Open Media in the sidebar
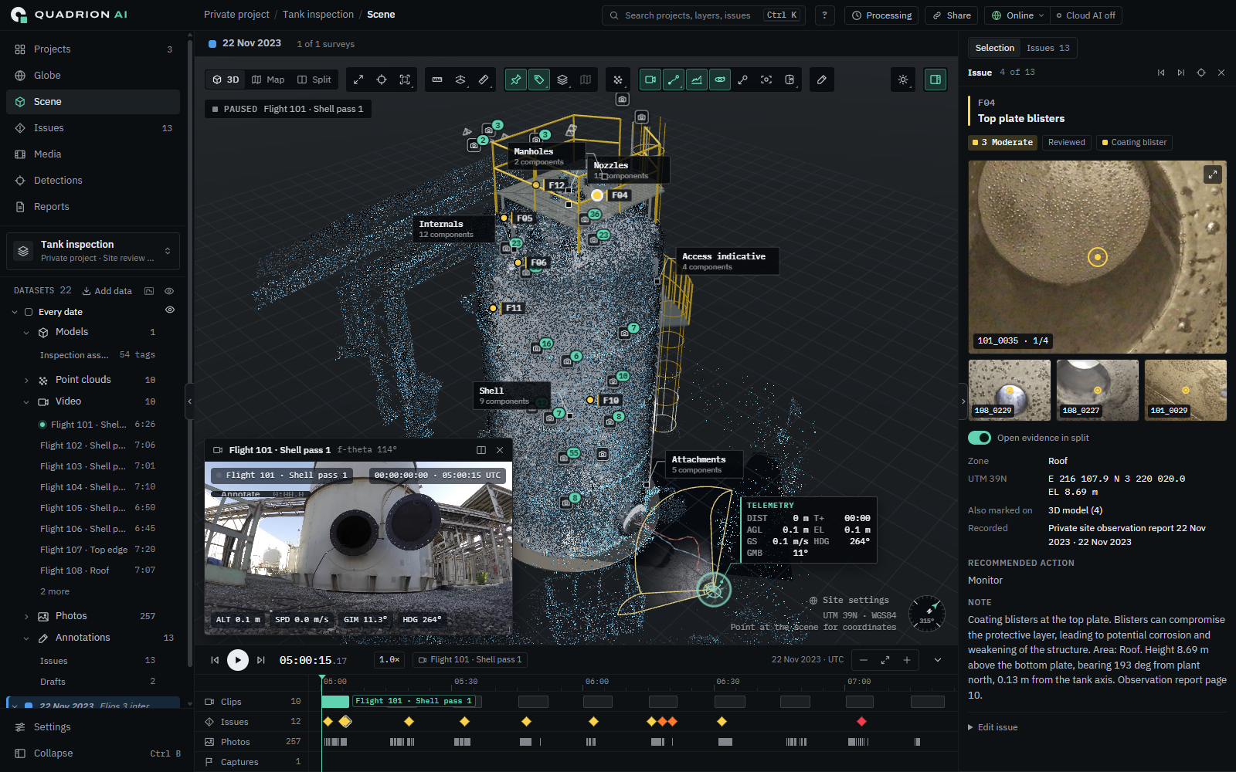 (x=93, y=154)
